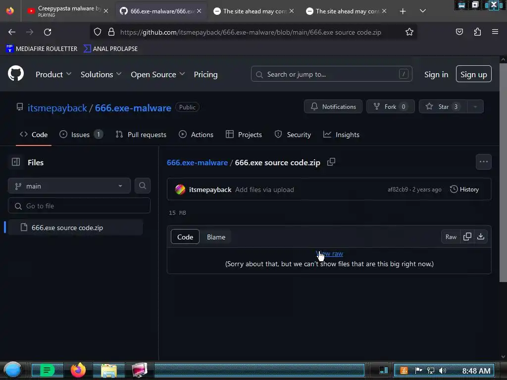Select the Blame view toggle
This screenshot has height=380, width=507.
pos(216,237)
